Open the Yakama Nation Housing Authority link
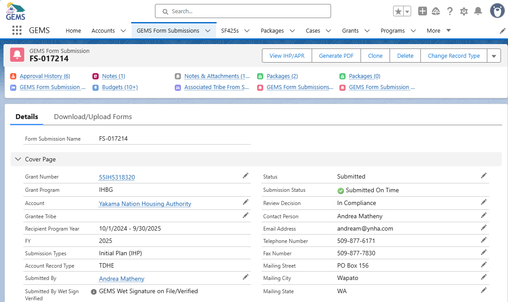This screenshot has height=302, width=508. click(x=145, y=204)
